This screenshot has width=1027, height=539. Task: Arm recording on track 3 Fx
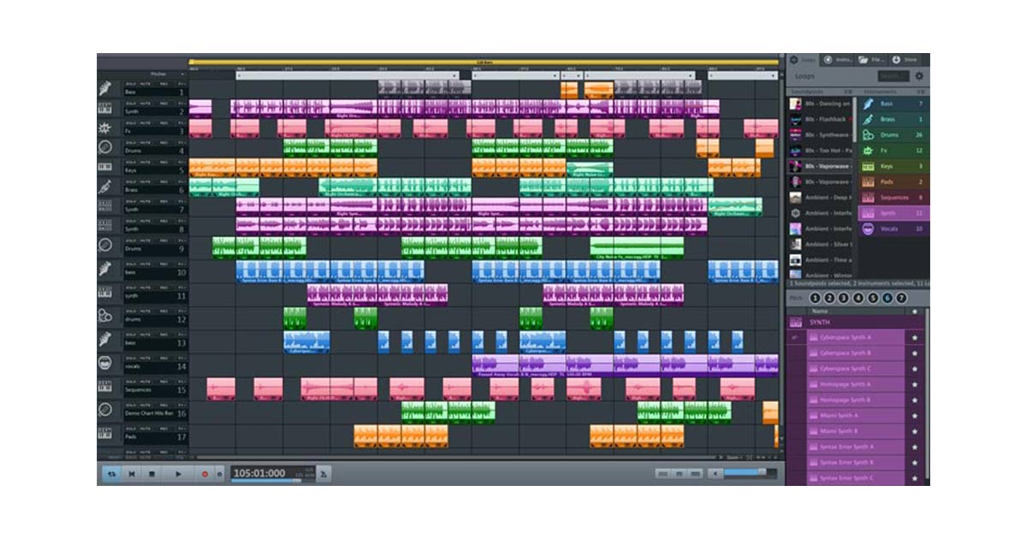coord(163,123)
